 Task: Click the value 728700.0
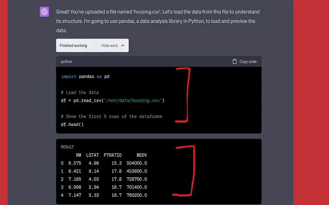pyautogui.click(x=137, y=179)
